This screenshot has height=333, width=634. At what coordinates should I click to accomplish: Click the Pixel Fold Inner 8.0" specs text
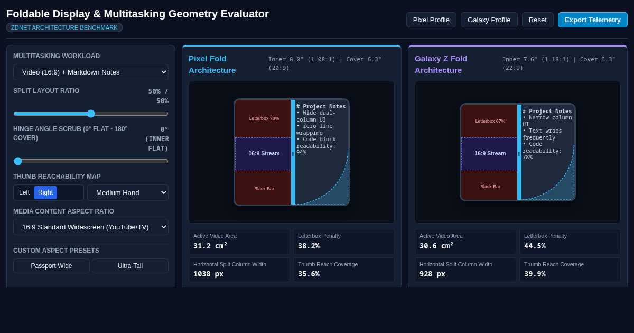(325, 63)
